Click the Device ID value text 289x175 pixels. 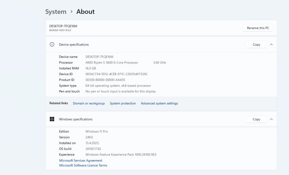click(117, 74)
